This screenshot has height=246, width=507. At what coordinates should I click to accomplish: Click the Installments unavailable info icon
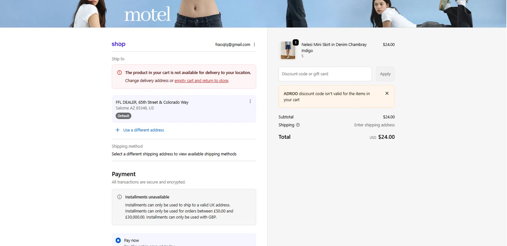(119, 197)
